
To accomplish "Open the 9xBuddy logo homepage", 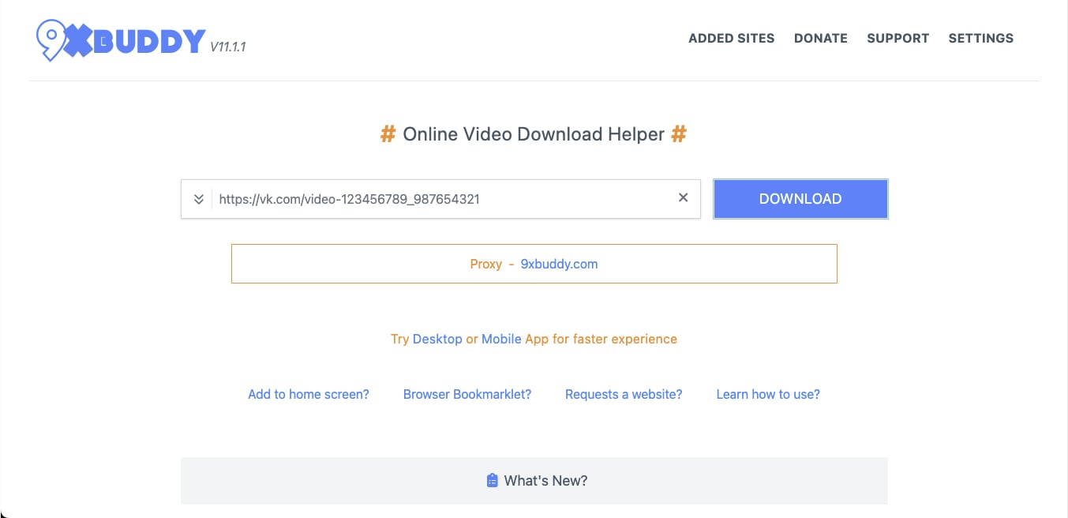I will pyautogui.click(x=121, y=39).
